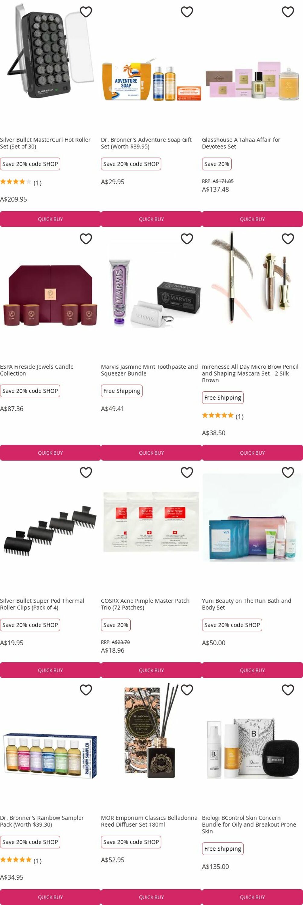This screenshot has width=303, height=905.
Task: Toggle favorite on Yuni Beauty Bath and Body Set
Action: click(x=288, y=472)
